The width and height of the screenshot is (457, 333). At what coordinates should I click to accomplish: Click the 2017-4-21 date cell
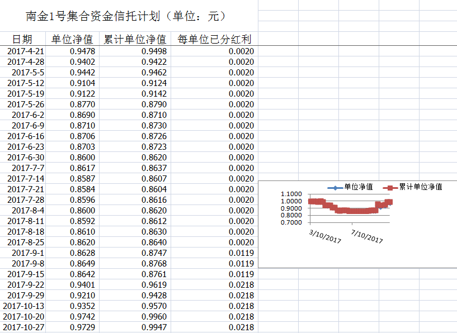26,51
